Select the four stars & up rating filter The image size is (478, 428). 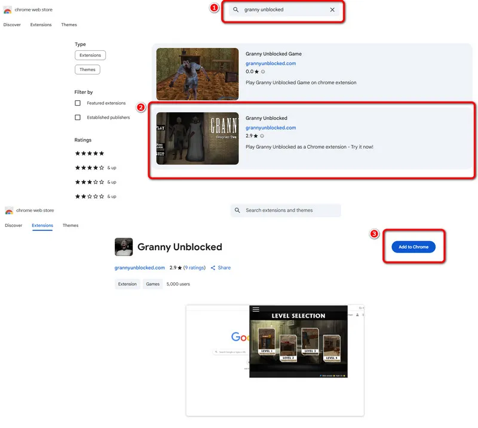click(95, 168)
